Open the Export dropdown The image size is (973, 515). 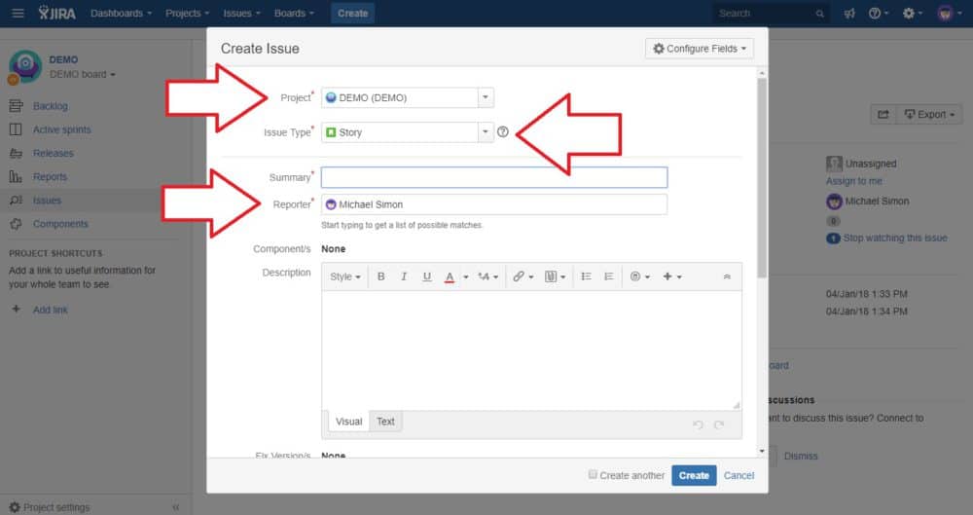coord(929,114)
